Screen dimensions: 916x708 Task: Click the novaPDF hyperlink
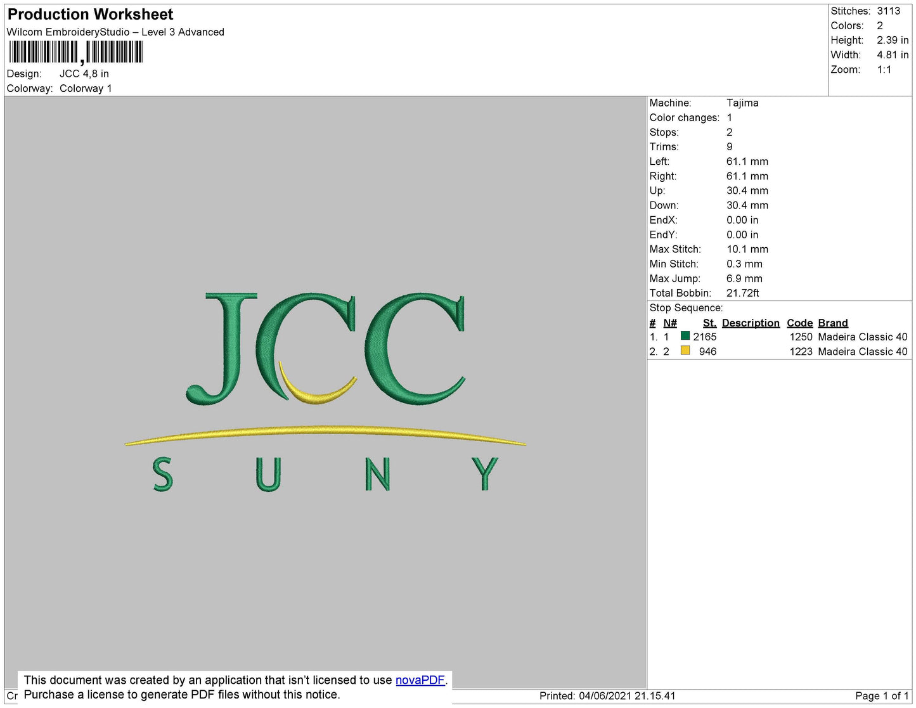pos(420,680)
